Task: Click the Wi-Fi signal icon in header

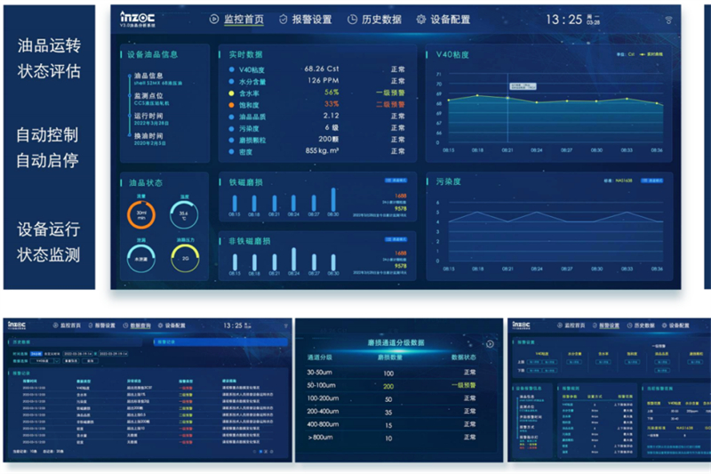Action: [668, 20]
